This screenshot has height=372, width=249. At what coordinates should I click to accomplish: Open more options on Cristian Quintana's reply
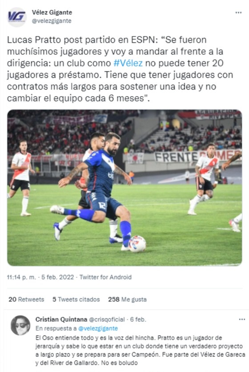click(242, 319)
